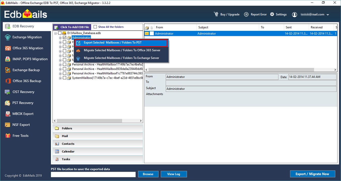The image size is (341, 181).
Task: Open the OST Recovery tool
Action: (x=8, y=92)
